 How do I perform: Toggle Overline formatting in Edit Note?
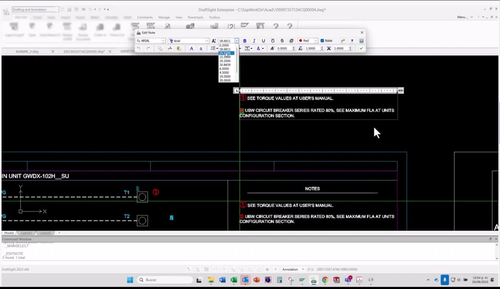(x=272, y=41)
